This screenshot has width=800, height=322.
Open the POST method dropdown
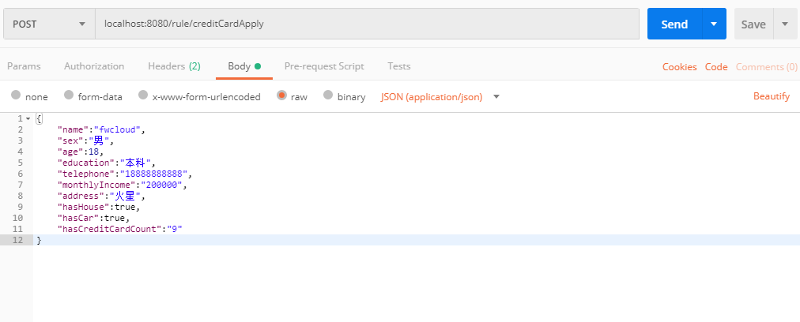(49, 24)
